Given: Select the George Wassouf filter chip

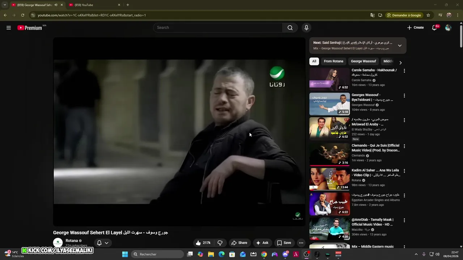Looking at the screenshot, I should [364, 61].
